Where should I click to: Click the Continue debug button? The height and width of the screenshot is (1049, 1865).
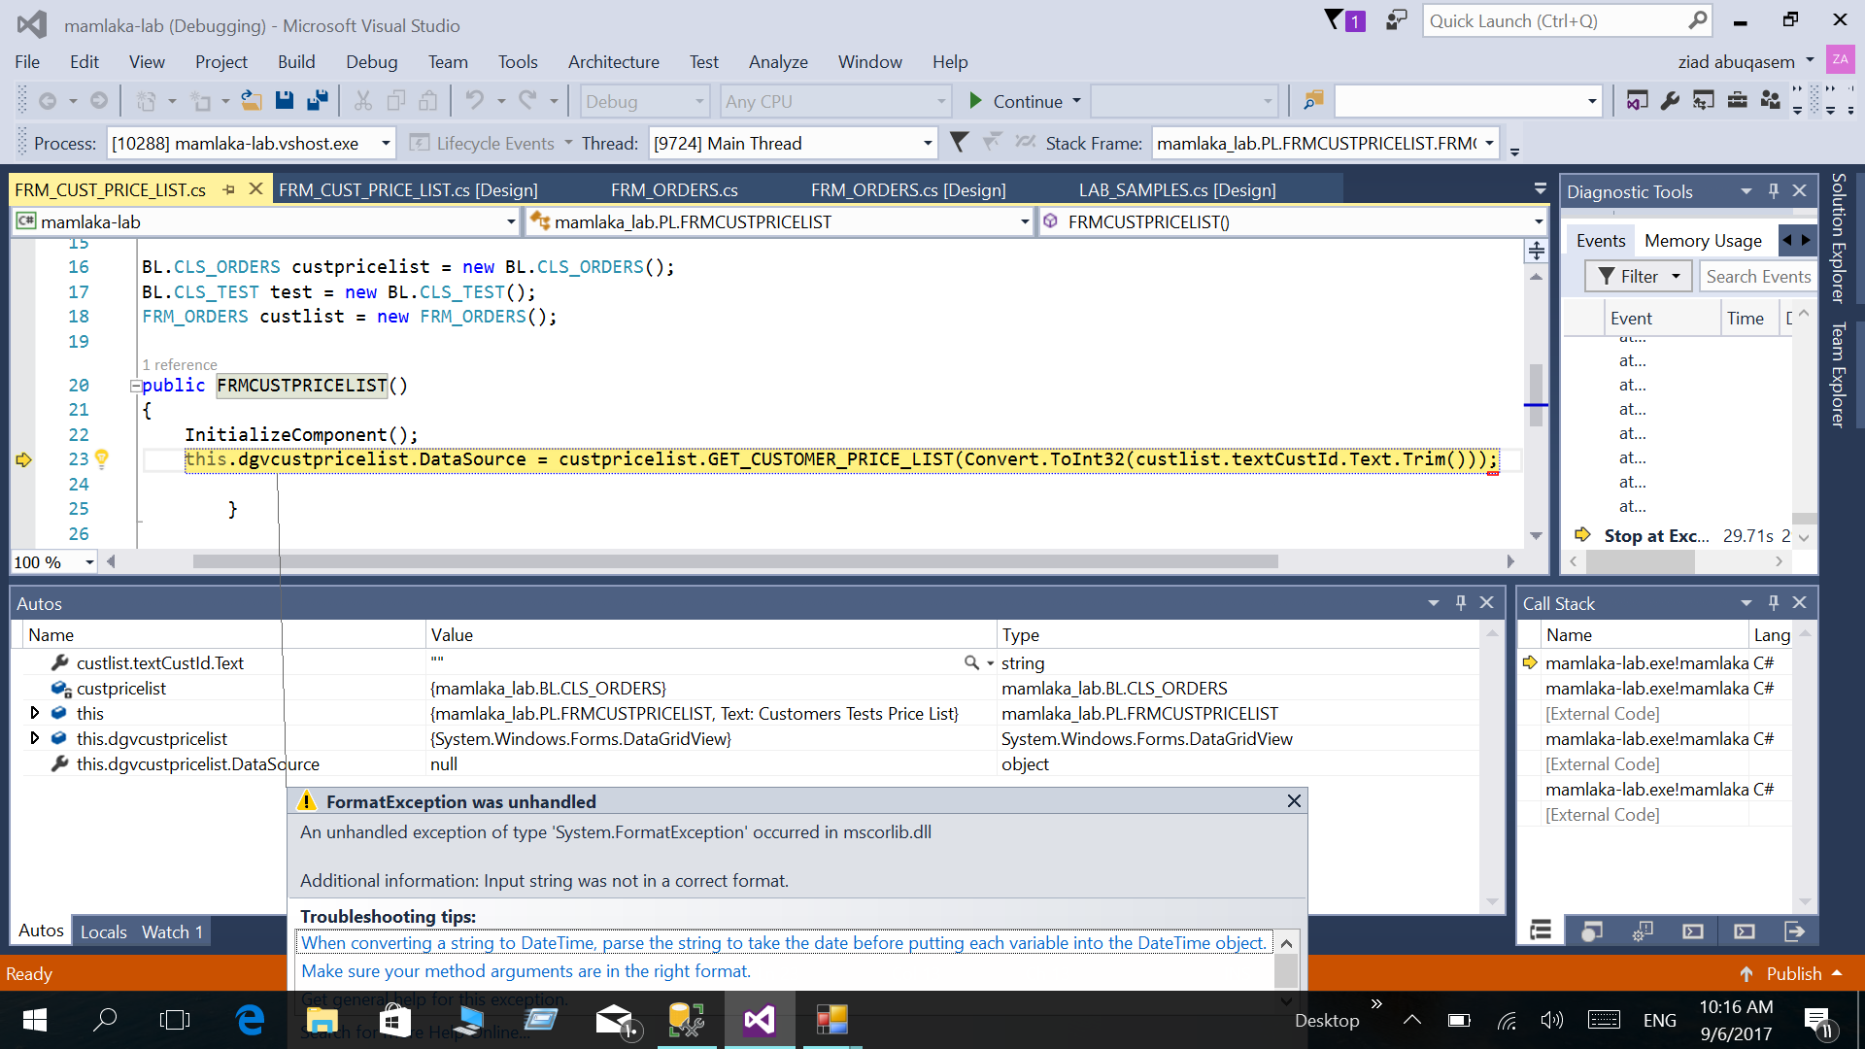1021,101
